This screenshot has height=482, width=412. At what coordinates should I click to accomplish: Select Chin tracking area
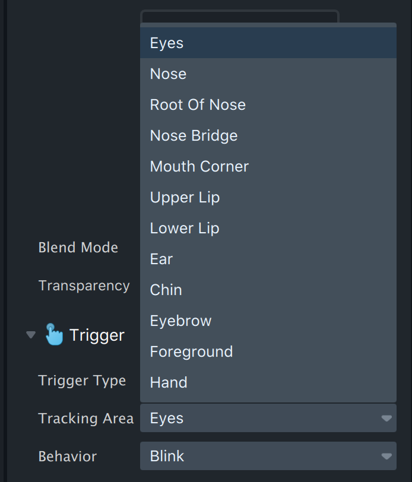click(x=268, y=290)
